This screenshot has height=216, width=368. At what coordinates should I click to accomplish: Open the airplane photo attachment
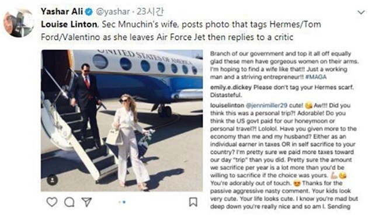(x=122, y=120)
